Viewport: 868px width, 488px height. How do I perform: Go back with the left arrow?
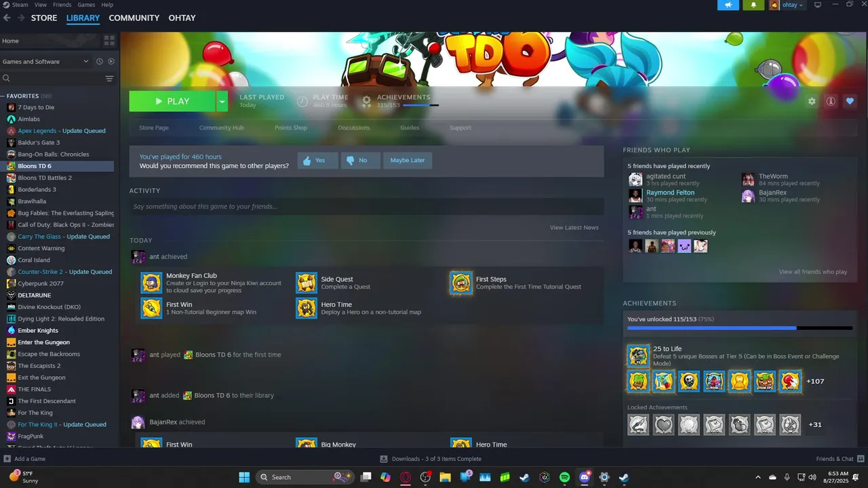(7, 18)
